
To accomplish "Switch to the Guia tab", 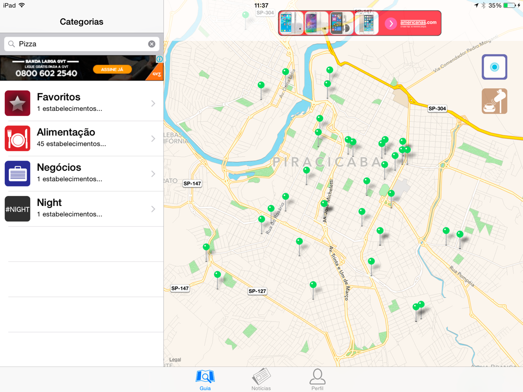I will pos(205,379).
